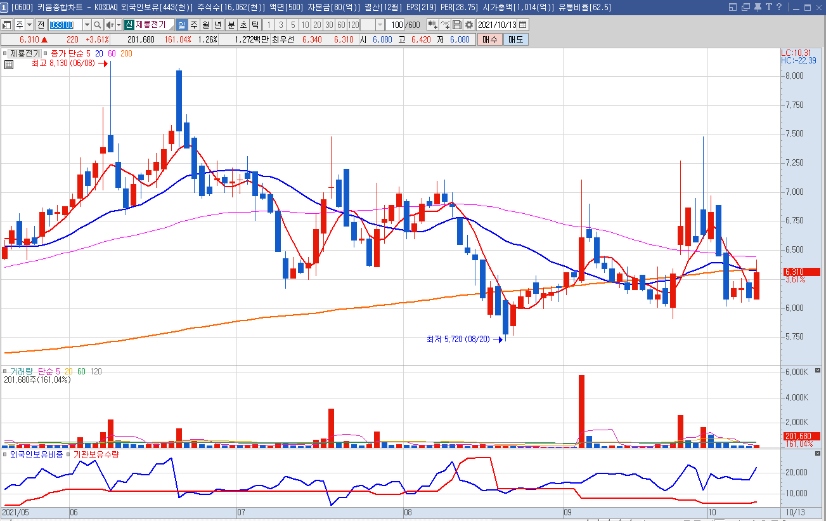Screen dimensions: 826x521
Task: Click the green 신 badge icon
Action: (x=129, y=25)
